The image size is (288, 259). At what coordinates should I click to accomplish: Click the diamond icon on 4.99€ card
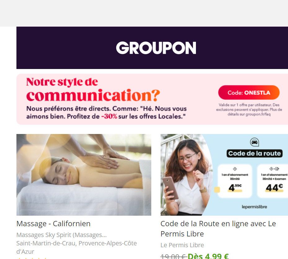coord(235,169)
